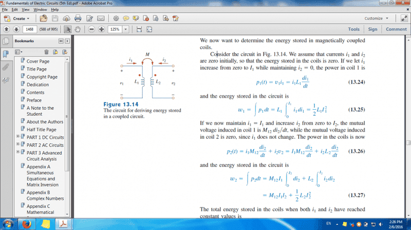Collapse the Bookmarks panel with arrows button
Screen dimensions: 411x230
coord(61,41)
